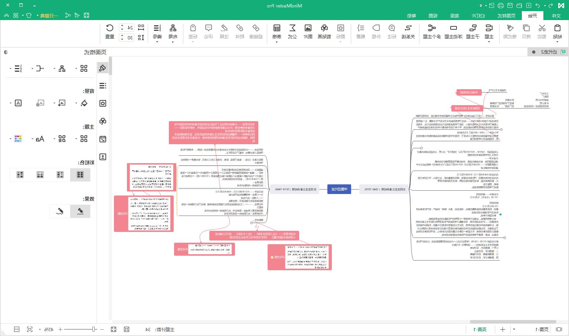Image resolution: width=569 pixels, height=336 pixels.
Task: Select the highlighted rainbow (彩虹色) option
Action: [x=80, y=175]
